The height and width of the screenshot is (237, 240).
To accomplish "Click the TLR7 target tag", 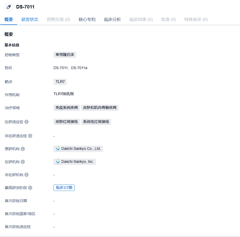I will tap(60, 82).
